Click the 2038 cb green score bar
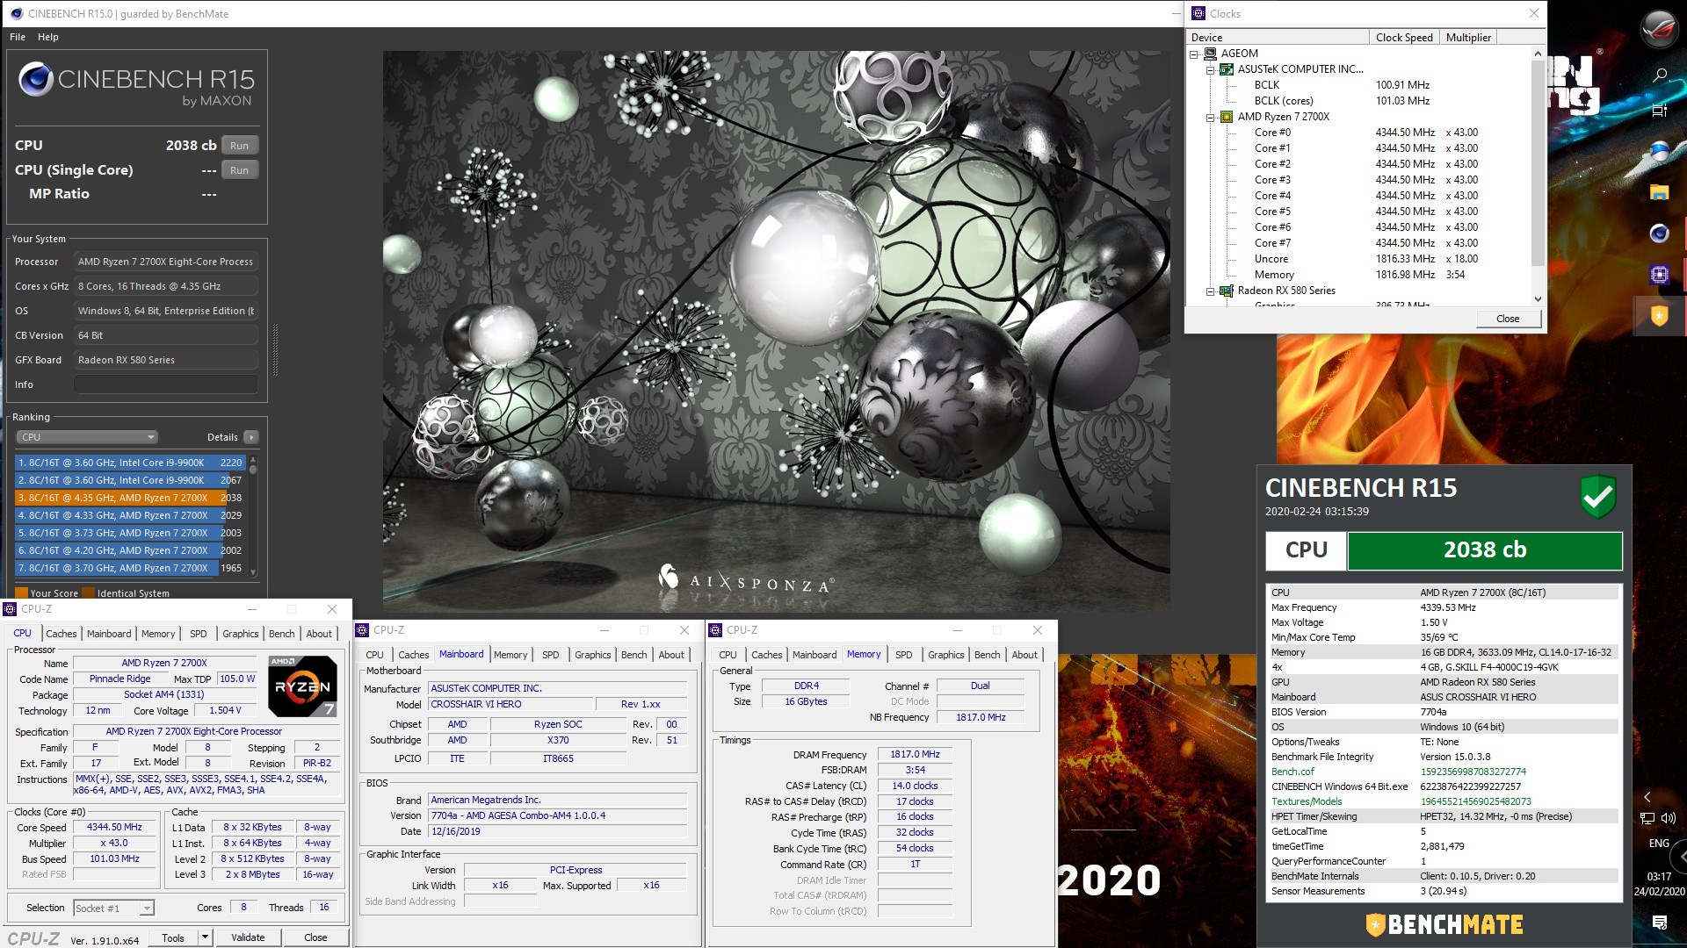Screen dimensions: 1687x948 tap(1485, 550)
